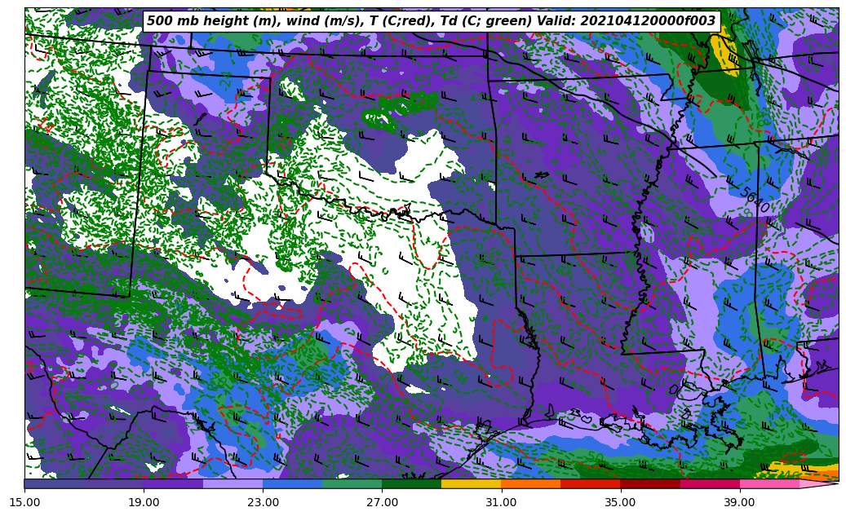Click the 19.00 colorbar tick label
Screen dimensions: 846x516
(144, 502)
